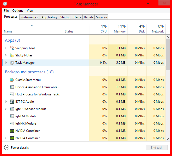Switch to the Performance tab
The width and height of the screenshot is (172, 156).
tap(29, 17)
